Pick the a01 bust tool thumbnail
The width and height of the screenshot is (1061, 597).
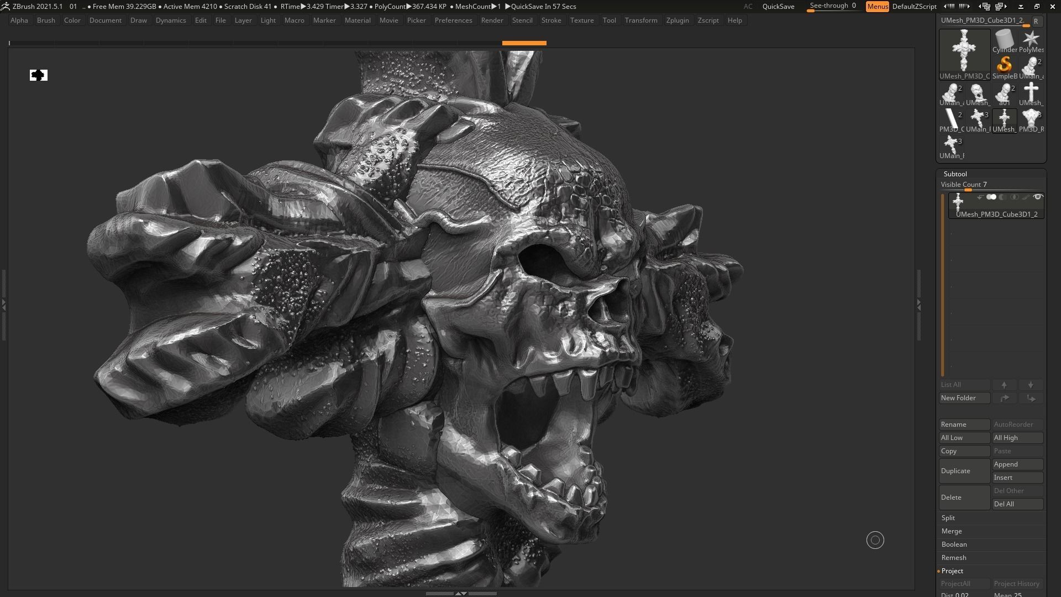click(x=1004, y=95)
